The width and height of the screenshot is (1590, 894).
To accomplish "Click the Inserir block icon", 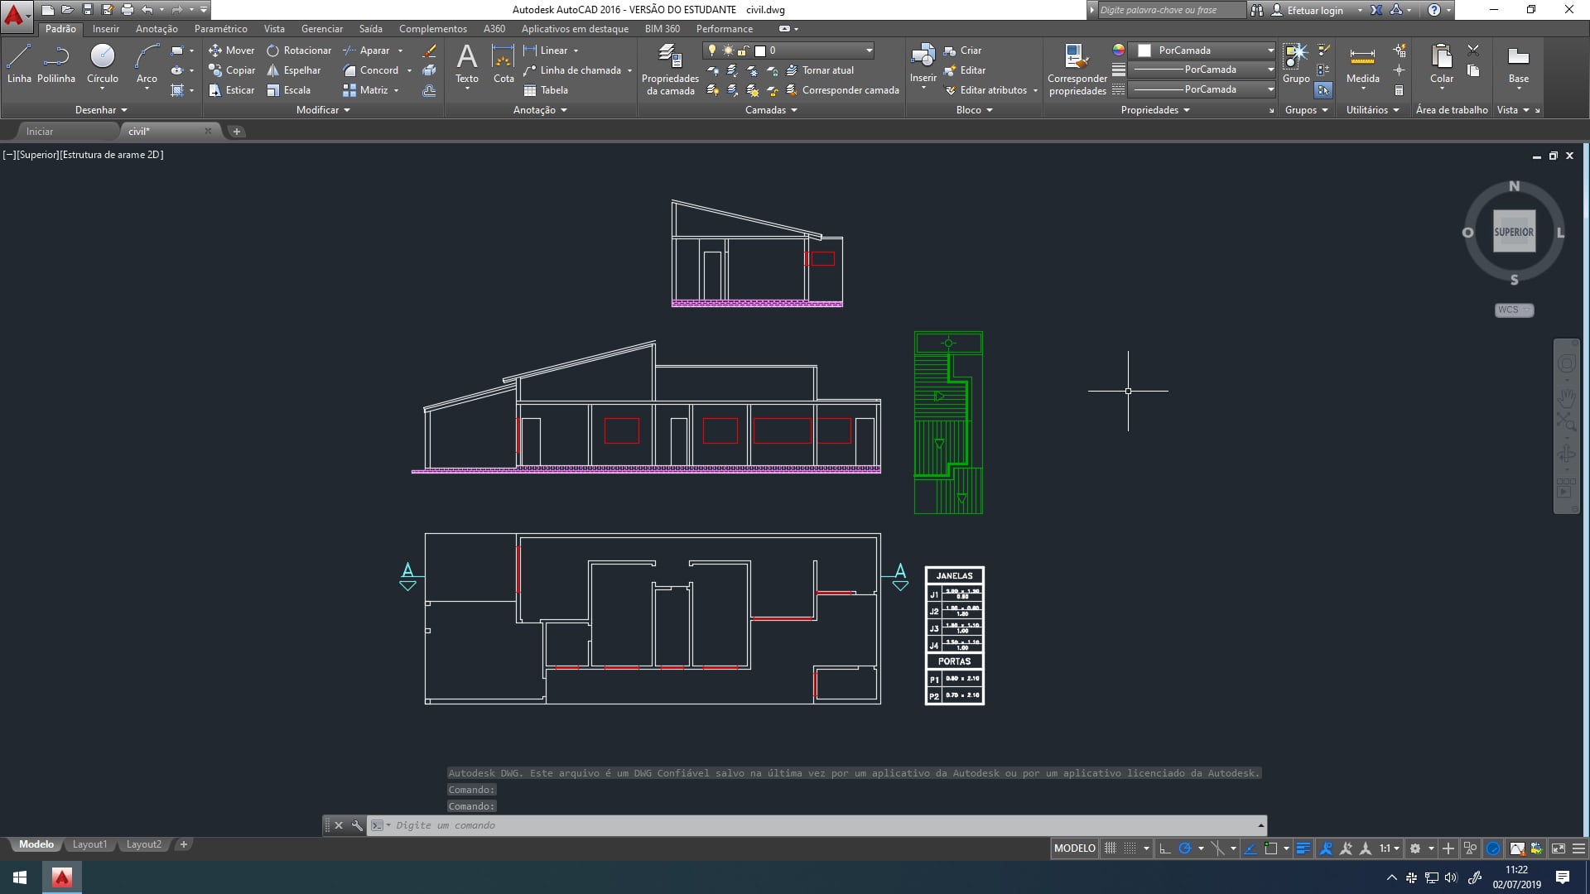I will [923, 65].
